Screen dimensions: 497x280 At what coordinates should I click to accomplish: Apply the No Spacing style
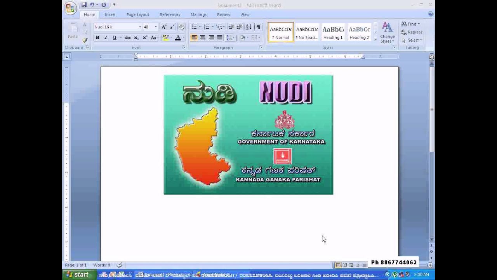307,32
